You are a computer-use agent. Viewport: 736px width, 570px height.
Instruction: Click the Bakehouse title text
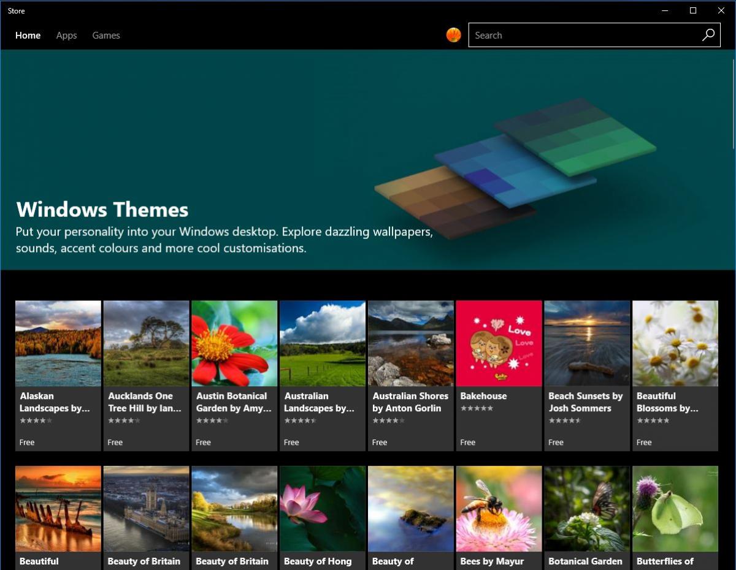tap(485, 396)
